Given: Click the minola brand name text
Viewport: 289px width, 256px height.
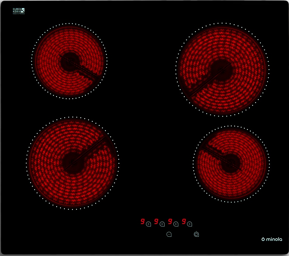Looking at the screenshot, I should coord(274,239).
